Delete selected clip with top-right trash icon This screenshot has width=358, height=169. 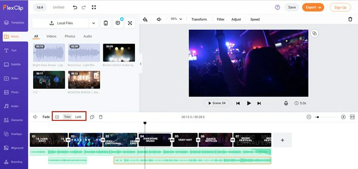point(350,19)
